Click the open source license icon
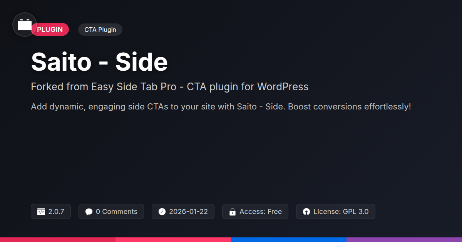 coord(306,212)
